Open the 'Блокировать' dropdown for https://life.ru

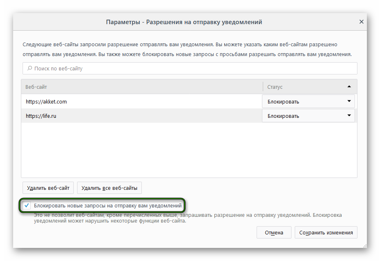(x=308, y=116)
